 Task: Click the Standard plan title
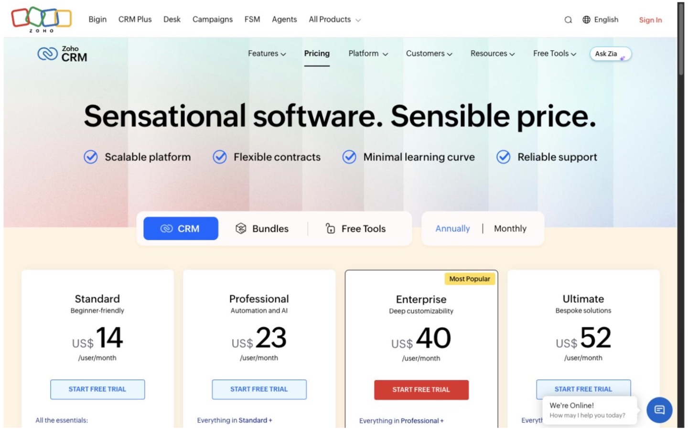(x=97, y=299)
